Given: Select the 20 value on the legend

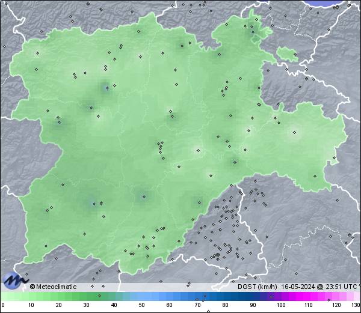Looking at the screenshot, I should tap(59, 305).
